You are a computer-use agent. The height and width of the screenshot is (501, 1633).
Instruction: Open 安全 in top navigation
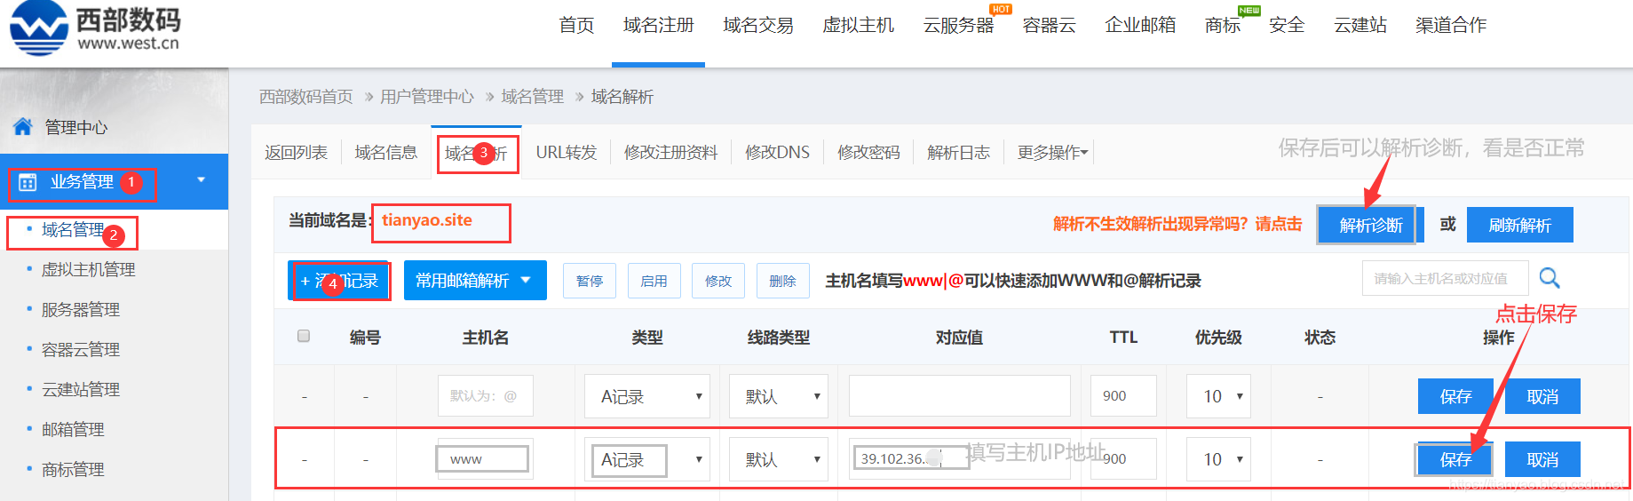1287,25
